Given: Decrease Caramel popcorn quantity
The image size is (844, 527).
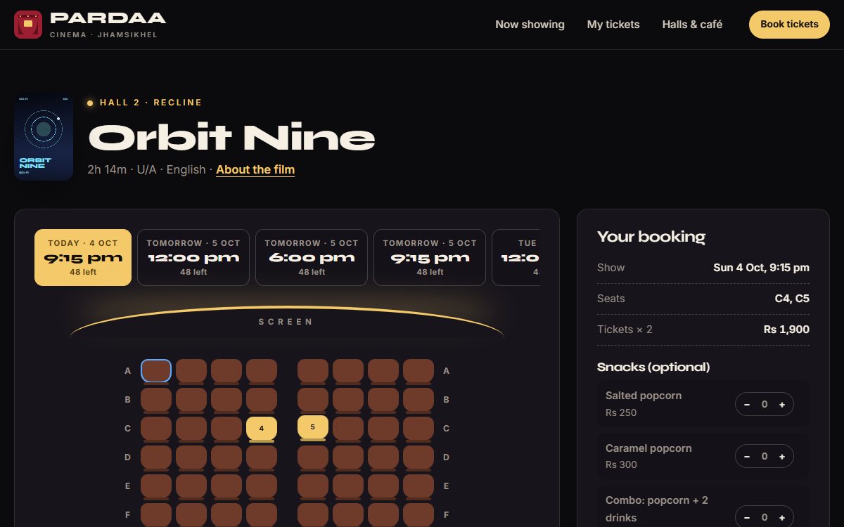Looking at the screenshot, I should (x=747, y=457).
